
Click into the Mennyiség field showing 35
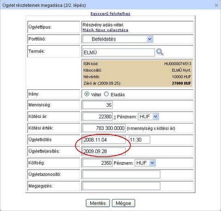pyautogui.click(x=98, y=105)
